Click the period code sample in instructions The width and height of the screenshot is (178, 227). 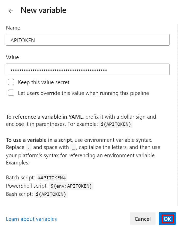click(28, 147)
